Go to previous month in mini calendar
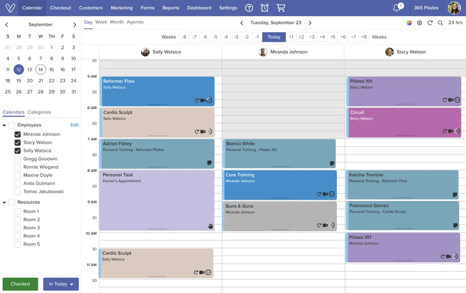This screenshot has height=293, width=466. click(x=7, y=25)
